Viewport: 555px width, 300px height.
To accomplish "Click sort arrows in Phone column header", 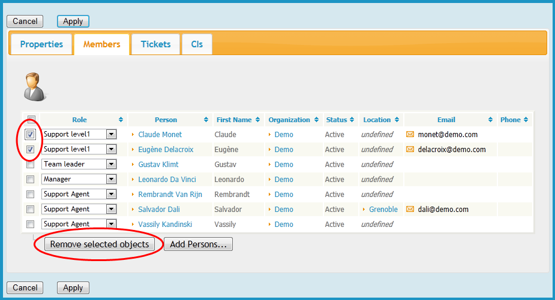I will [527, 120].
